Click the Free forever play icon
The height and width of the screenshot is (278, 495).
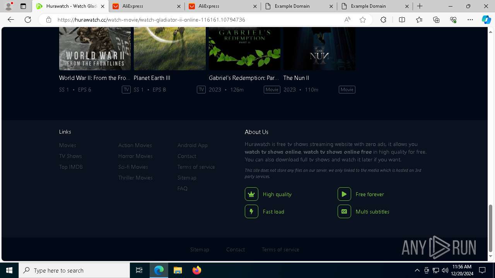coord(344,194)
